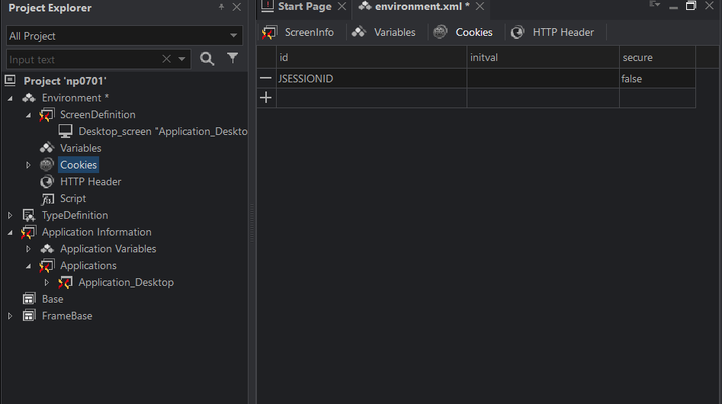The image size is (722, 404).
Task: Expand the TypeDefinition tree node
Action: point(10,216)
